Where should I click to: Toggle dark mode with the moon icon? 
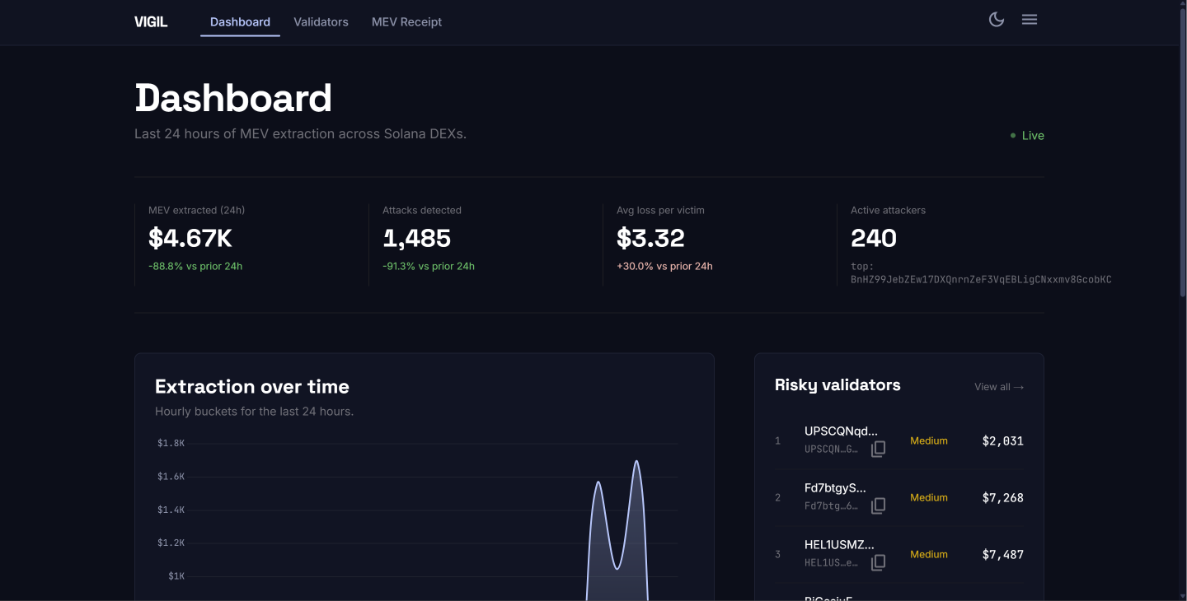(x=997, y=19)
